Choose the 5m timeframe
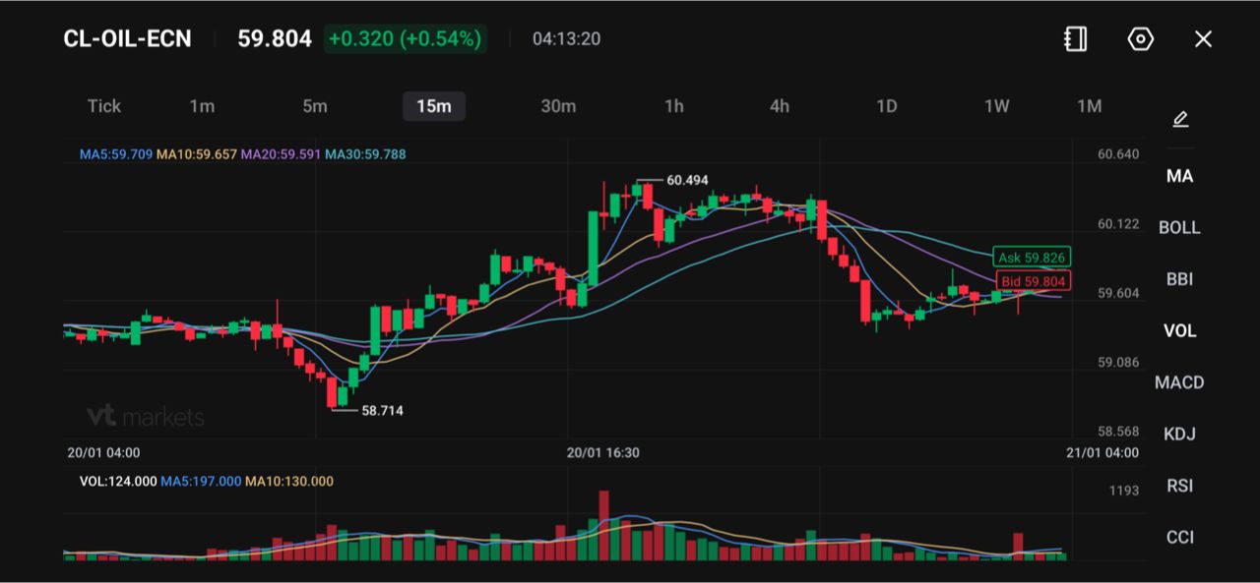The image size is (1260, 583). click(x=315, y=106)
